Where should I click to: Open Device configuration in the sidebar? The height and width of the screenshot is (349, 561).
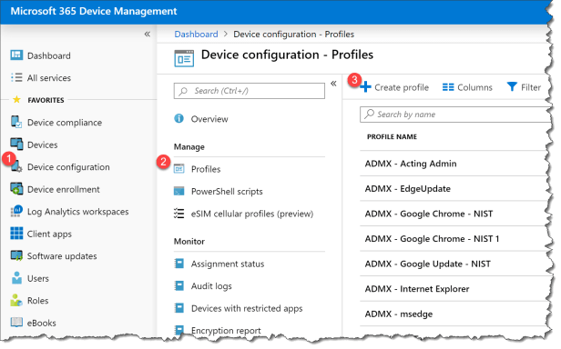click(x=68, y=167)
